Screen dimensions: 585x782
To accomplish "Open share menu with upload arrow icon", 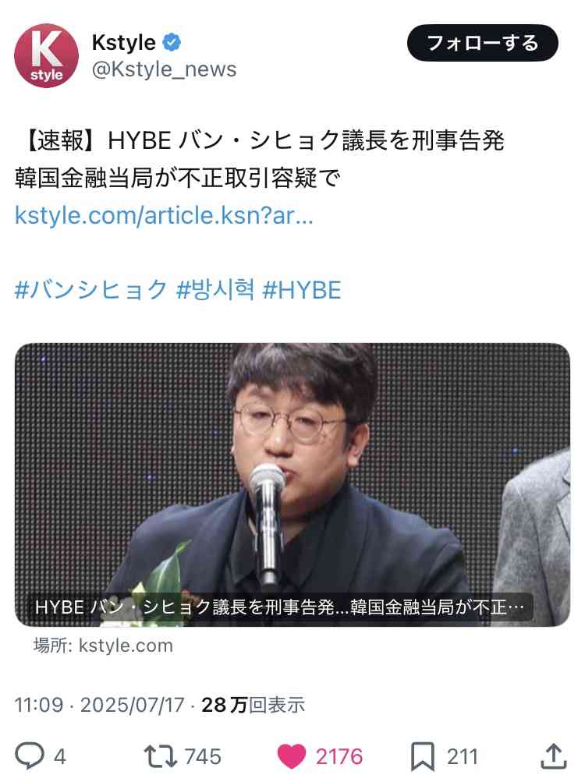I will pyautogui.click(x=554, y=756).
